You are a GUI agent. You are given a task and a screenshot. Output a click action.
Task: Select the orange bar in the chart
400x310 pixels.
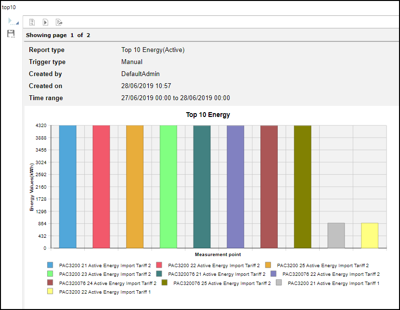pyautogui.click(x=135, y=187)
